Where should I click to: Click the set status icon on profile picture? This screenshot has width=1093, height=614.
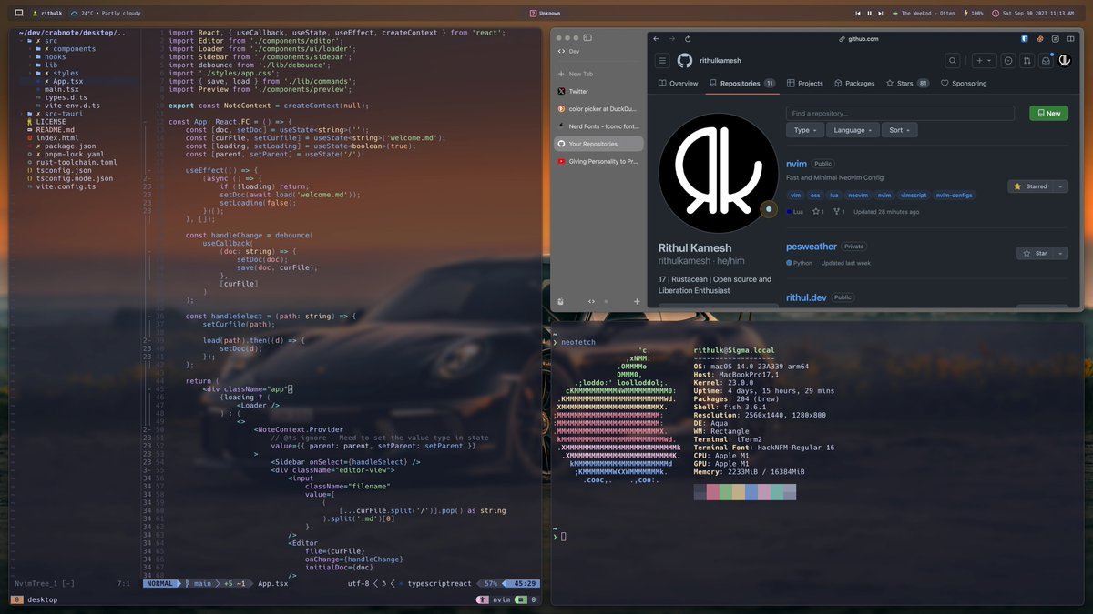coord(769,209)
